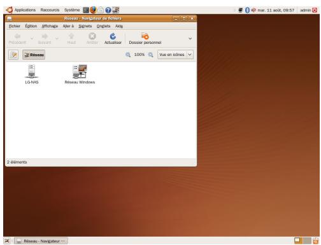This screenshot has height=245, width=321.
Task: Click the admin user name
Action: pos(306,10)
